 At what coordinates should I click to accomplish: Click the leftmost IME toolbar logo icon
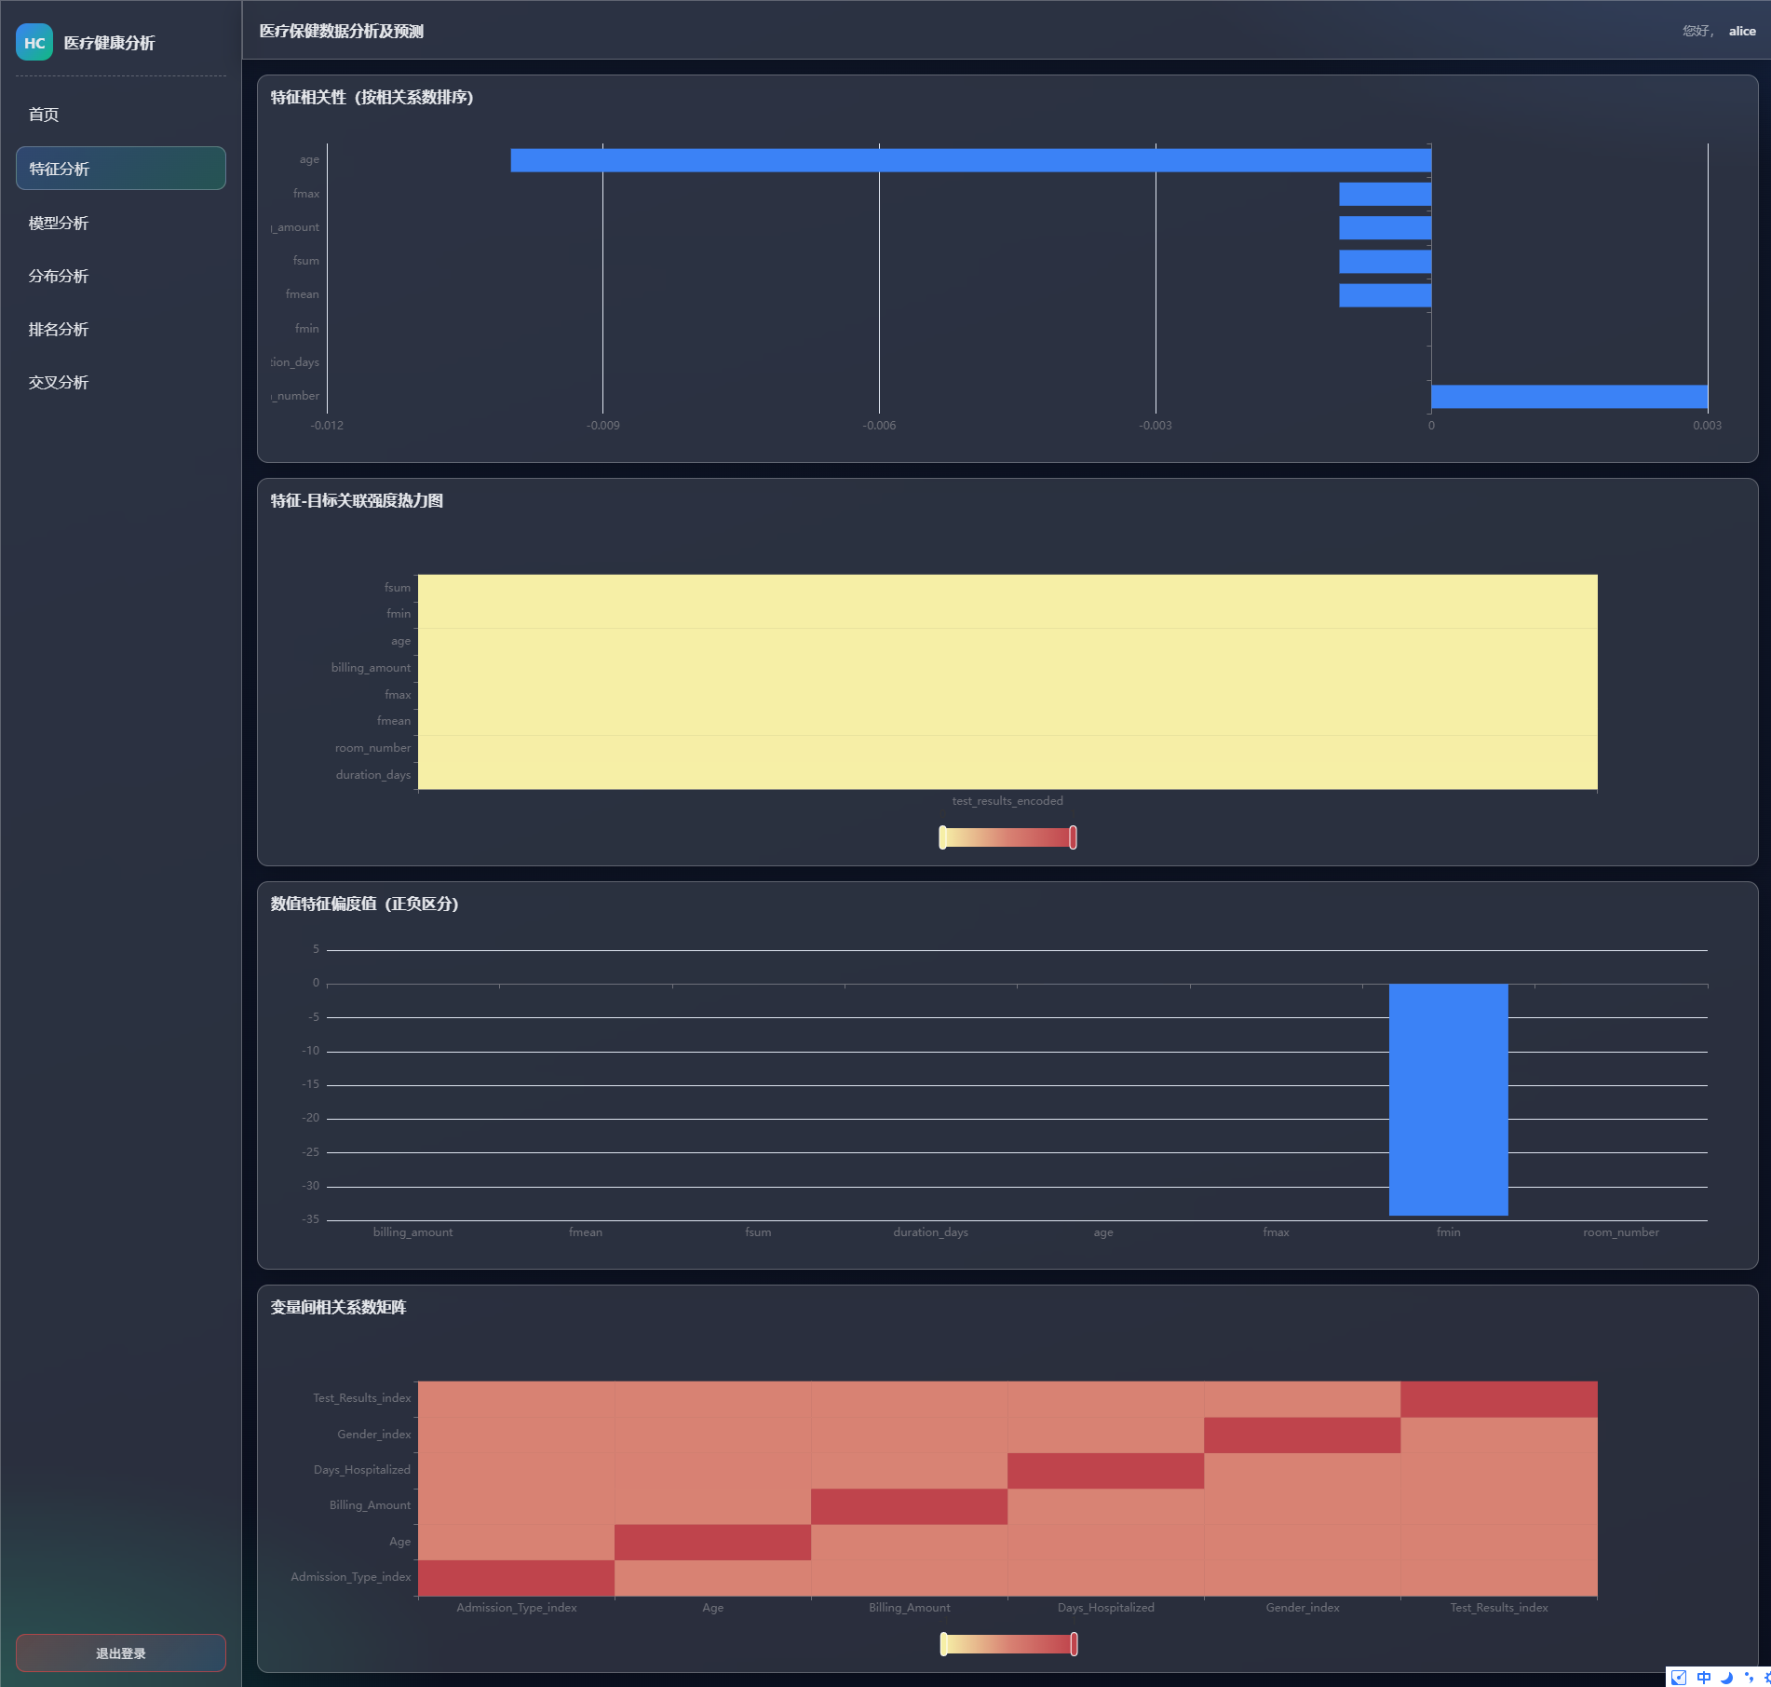tap(1679, 1677)
